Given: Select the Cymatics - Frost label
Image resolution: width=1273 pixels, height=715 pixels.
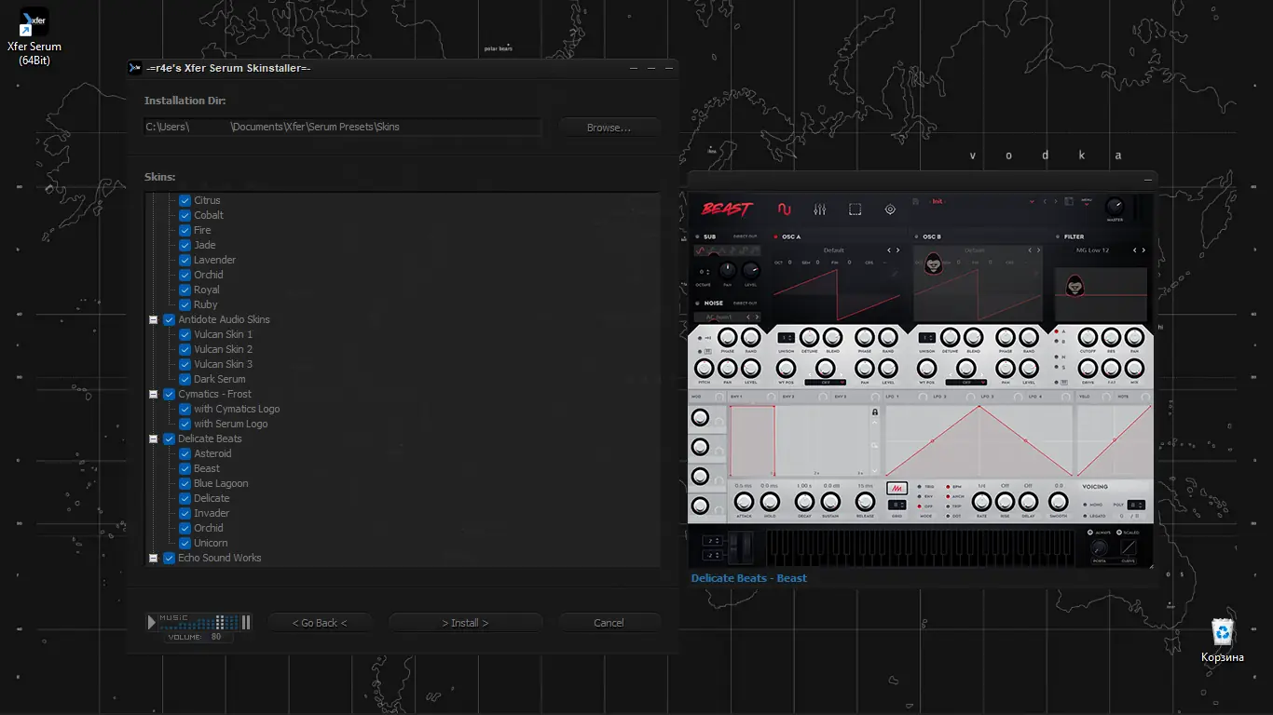Looking at the screenshot, I should (215, 394).
